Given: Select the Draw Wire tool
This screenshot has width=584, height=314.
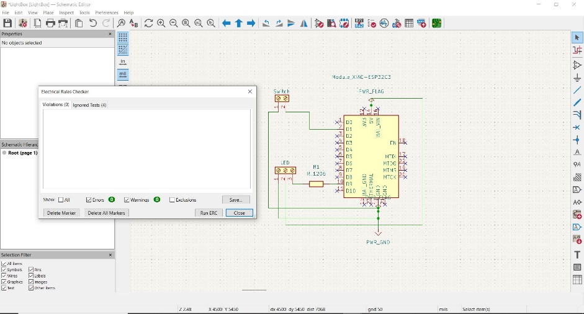Looking at the screenshot, I should point(577,90).
